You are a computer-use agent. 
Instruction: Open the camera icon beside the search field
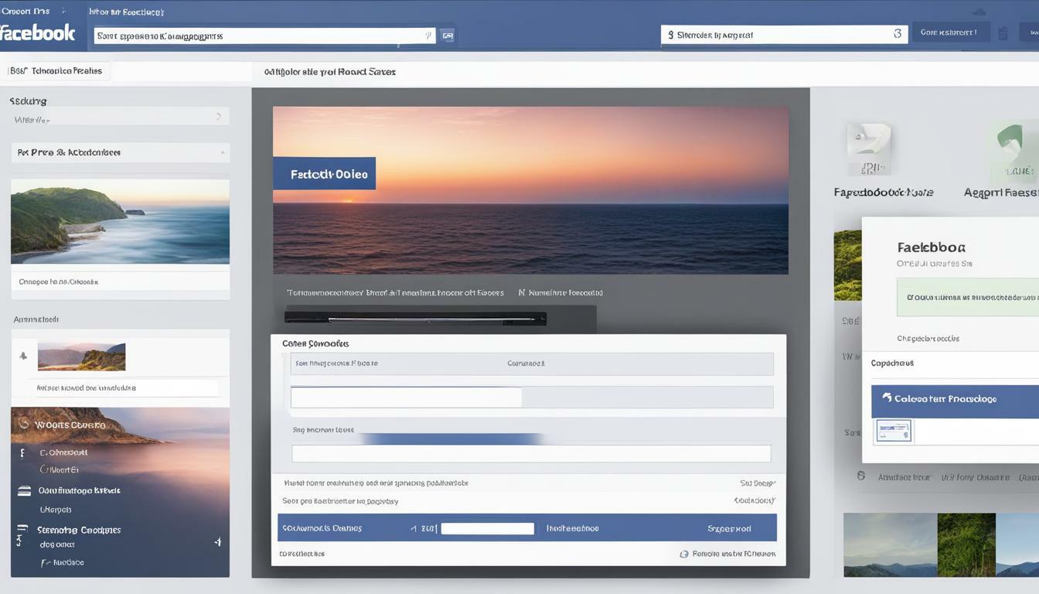point(448,35)
